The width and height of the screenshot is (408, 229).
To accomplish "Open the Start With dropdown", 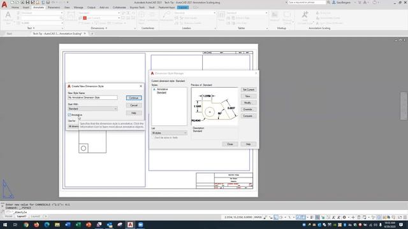I will pyautogui.click(x=92, y=109).
